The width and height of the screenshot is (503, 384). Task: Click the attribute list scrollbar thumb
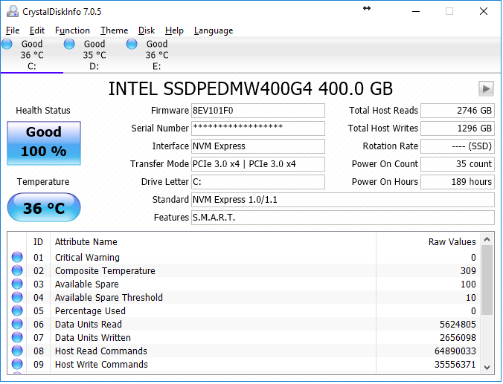(x=487, y=280)
